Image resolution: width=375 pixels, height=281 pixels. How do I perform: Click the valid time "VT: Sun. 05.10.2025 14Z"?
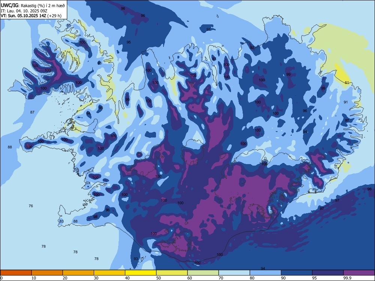click(23, 16)
